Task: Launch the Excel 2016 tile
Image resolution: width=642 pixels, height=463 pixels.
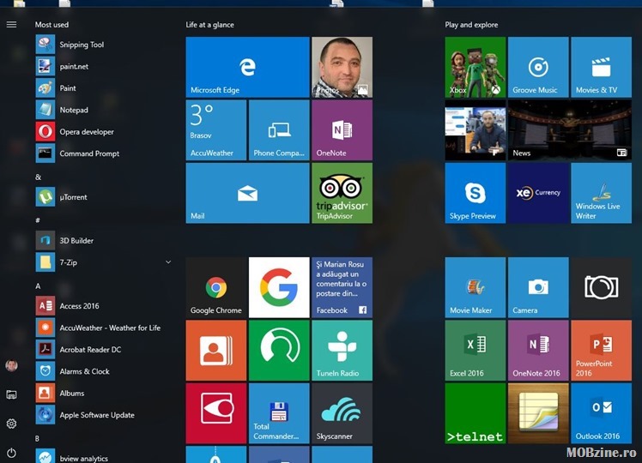Action: (475, 350)
